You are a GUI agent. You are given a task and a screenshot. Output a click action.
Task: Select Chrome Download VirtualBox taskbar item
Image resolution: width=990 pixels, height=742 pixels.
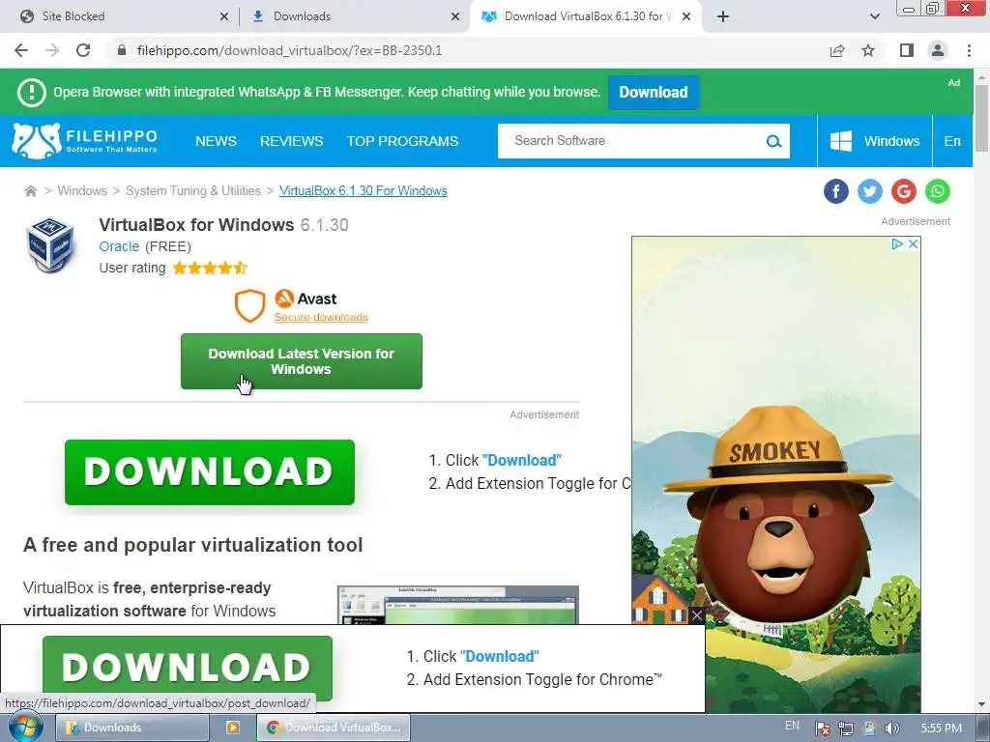334,728
